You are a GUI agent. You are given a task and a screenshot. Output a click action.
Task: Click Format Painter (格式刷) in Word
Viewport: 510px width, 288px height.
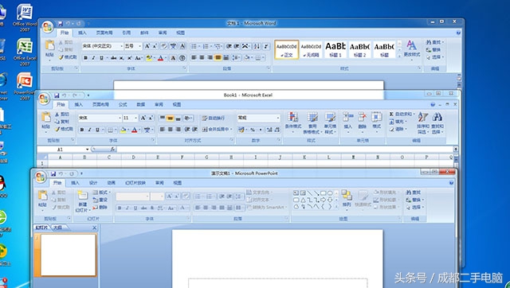click(68, 57)
